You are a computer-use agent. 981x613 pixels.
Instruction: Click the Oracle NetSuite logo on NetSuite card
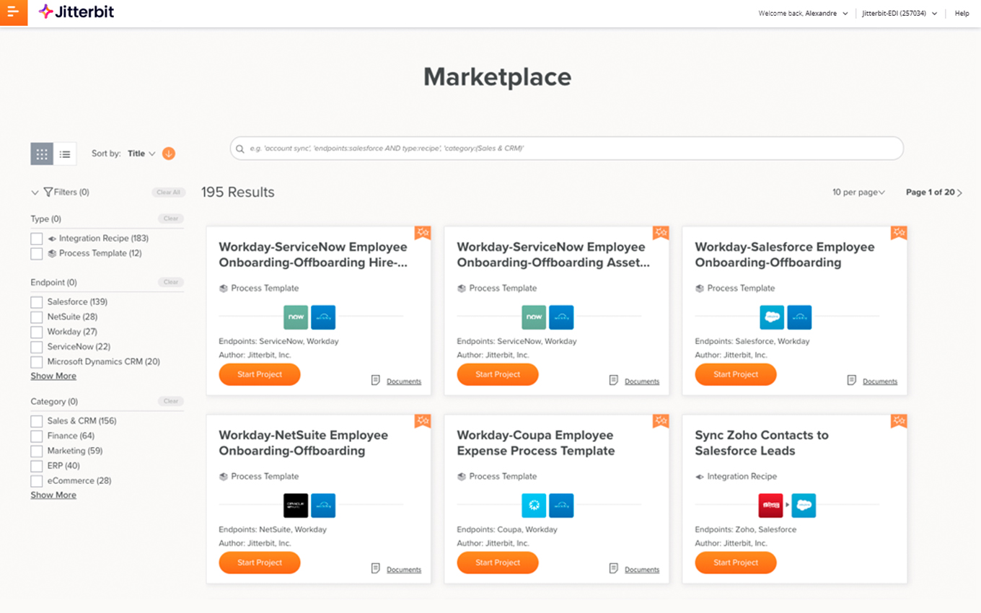[x=296, y=505]
